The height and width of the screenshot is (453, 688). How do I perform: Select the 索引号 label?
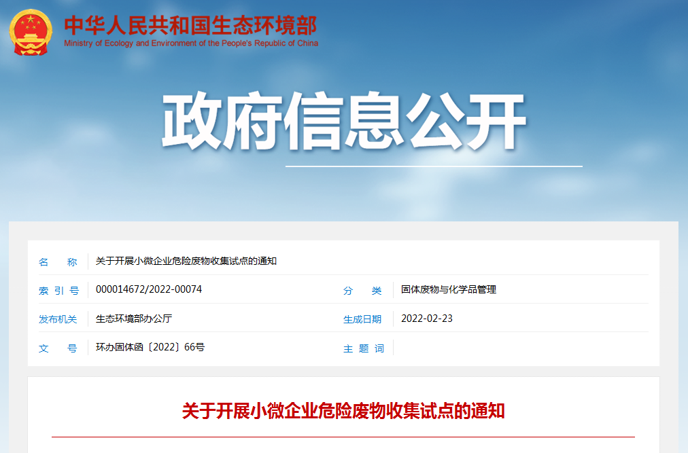(x=58, y=291)
